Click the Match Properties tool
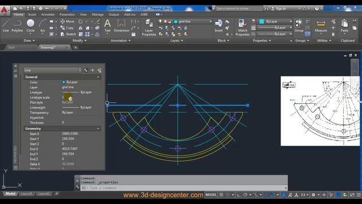The height and width of the screenshot is (204, 362). click(243, 28)
